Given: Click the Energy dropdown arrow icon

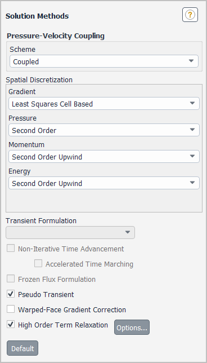Looking at the screenshot, I should point(192,183).
